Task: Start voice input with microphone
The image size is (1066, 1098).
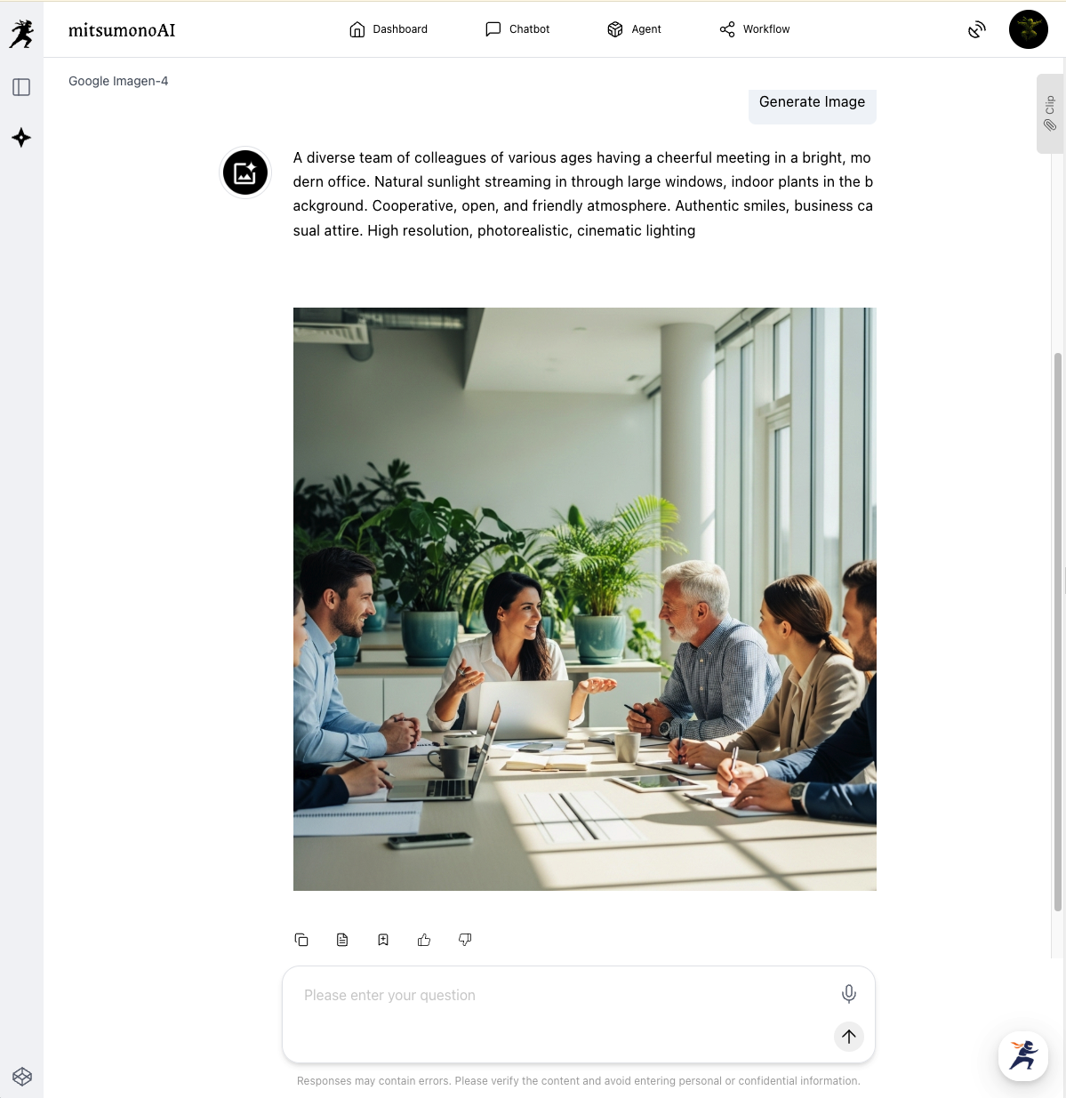Action: [x=849, y=994]
